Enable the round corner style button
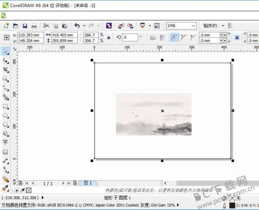 (x=174, y=37)
